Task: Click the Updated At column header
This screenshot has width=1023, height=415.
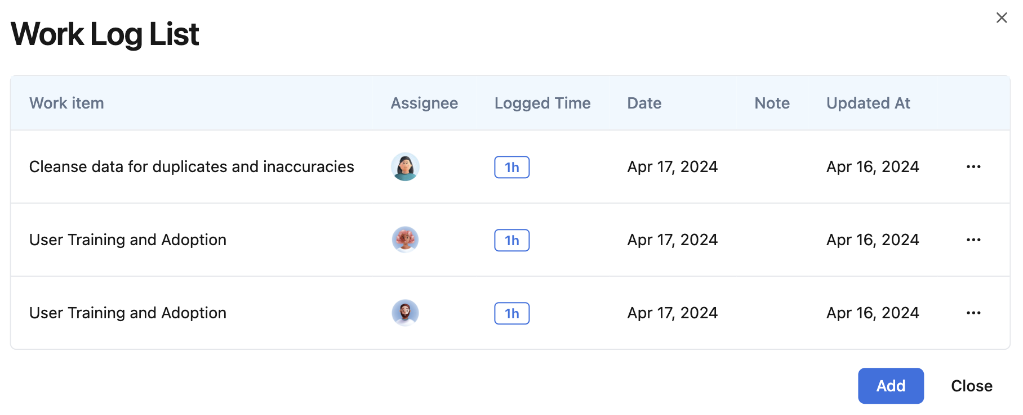Action: click(868, 103)
